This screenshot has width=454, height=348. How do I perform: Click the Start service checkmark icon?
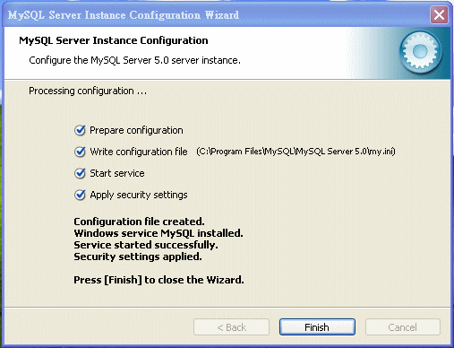click(80, 173)
